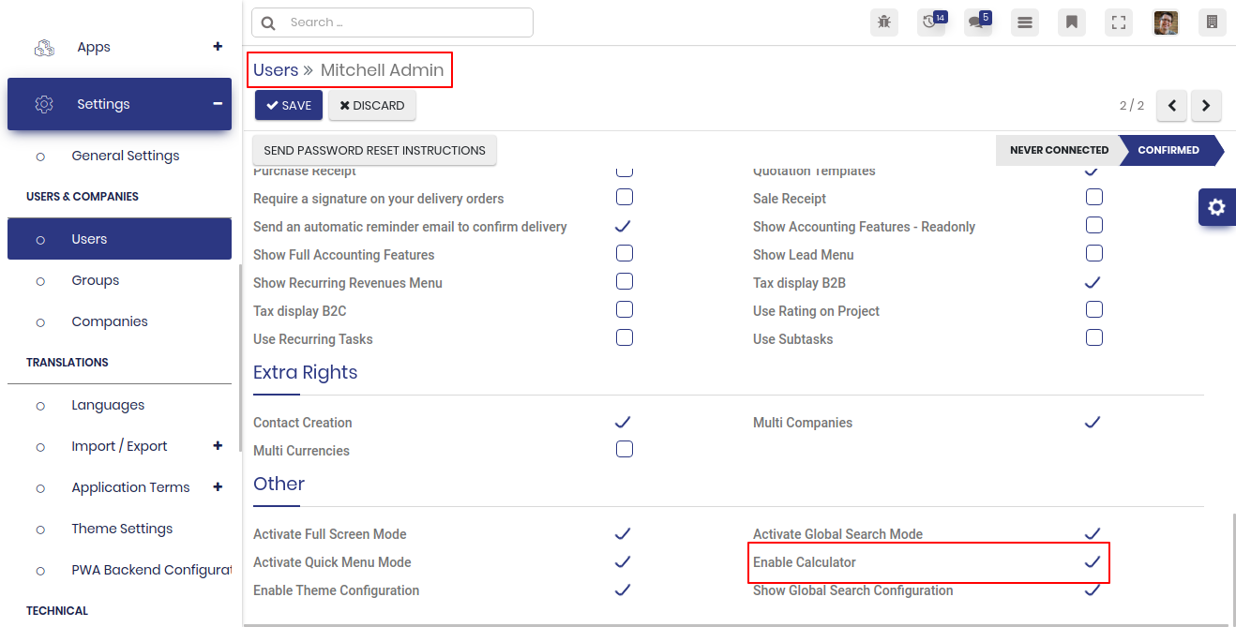Collapse the Settings menu section
The width and height of the screenshot is (1236, 627).
coord(218,104)
